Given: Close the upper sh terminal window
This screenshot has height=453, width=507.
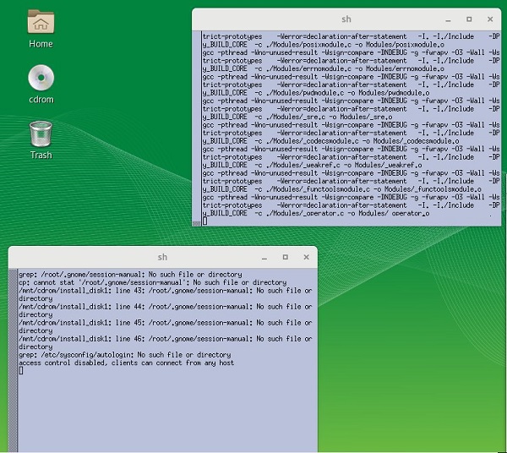Looking at the screenshot, I should [488, 18].
